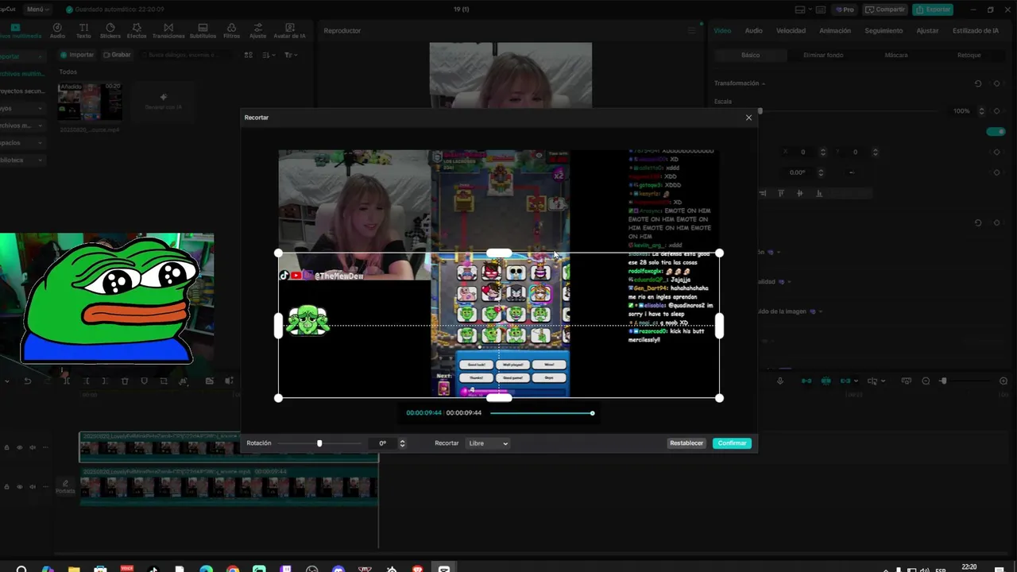The height and width of the screenshot is (572, 1017).
Task: Click the microphone record icon above timeline
Action: 780,381
